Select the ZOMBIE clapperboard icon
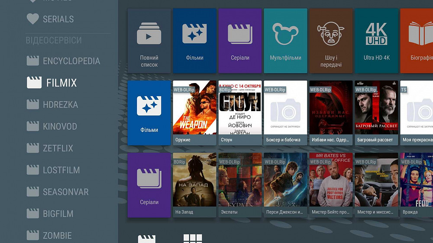 click(32, 235)
